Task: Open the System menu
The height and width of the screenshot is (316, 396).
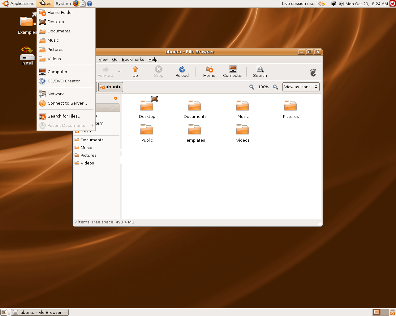Action: click(x=63, y=4)
